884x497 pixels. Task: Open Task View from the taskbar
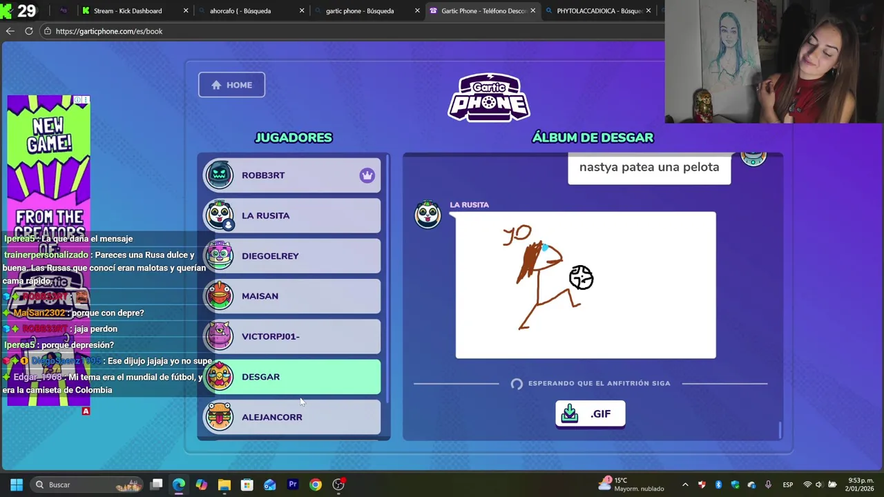157,485
